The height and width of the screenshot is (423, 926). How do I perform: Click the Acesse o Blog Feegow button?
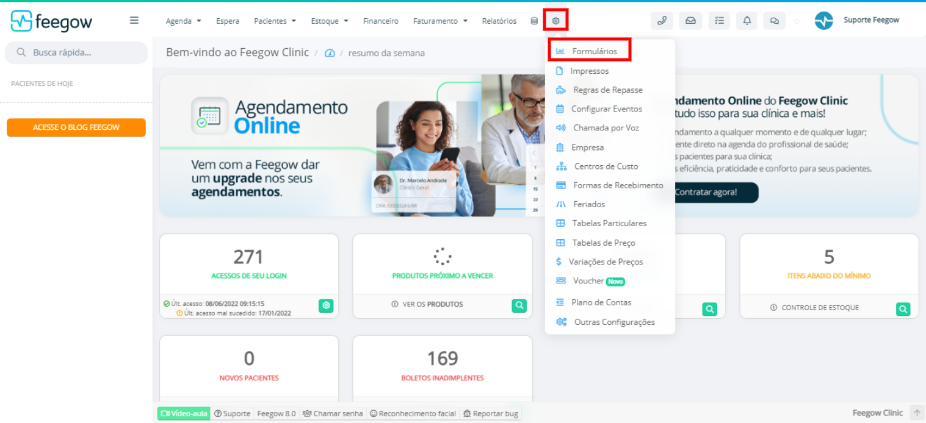tap(76, 127)
